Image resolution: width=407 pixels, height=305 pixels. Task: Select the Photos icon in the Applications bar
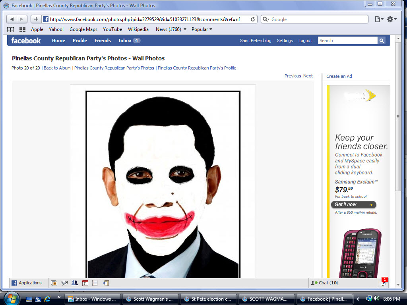[54, 283]
